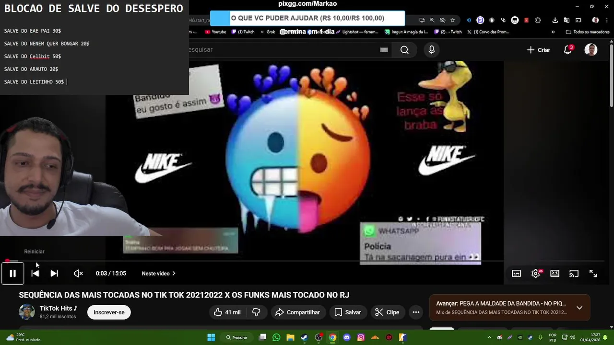Restart video with previous button
Viewport: 614px width, 345px height.
coord(35,274)
